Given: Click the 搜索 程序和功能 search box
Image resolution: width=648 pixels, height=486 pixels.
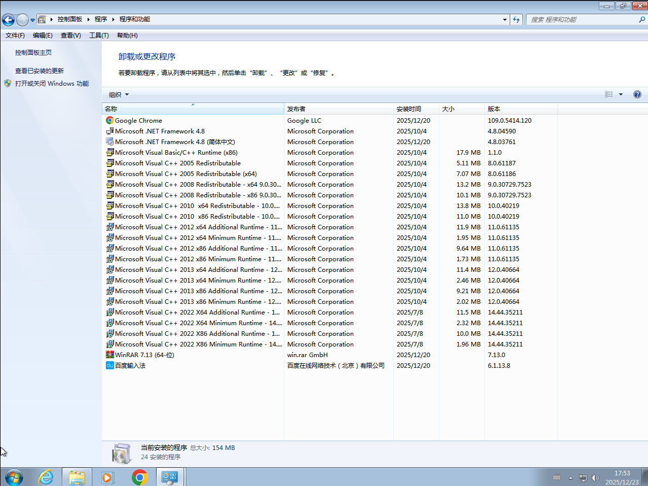Looking at the screenshot, I should click(x=582, y=20).
